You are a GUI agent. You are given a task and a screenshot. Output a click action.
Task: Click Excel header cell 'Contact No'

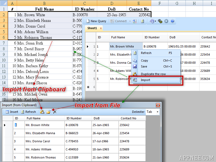pos(139,9)
